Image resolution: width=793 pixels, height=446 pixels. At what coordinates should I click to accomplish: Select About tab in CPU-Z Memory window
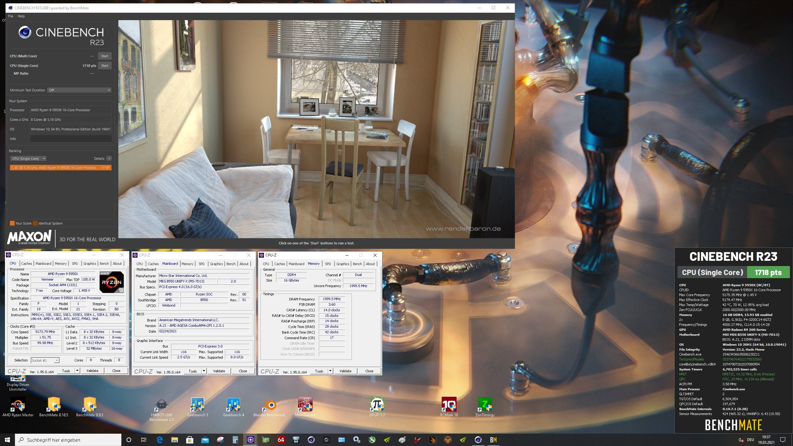[x=370, y=264]
